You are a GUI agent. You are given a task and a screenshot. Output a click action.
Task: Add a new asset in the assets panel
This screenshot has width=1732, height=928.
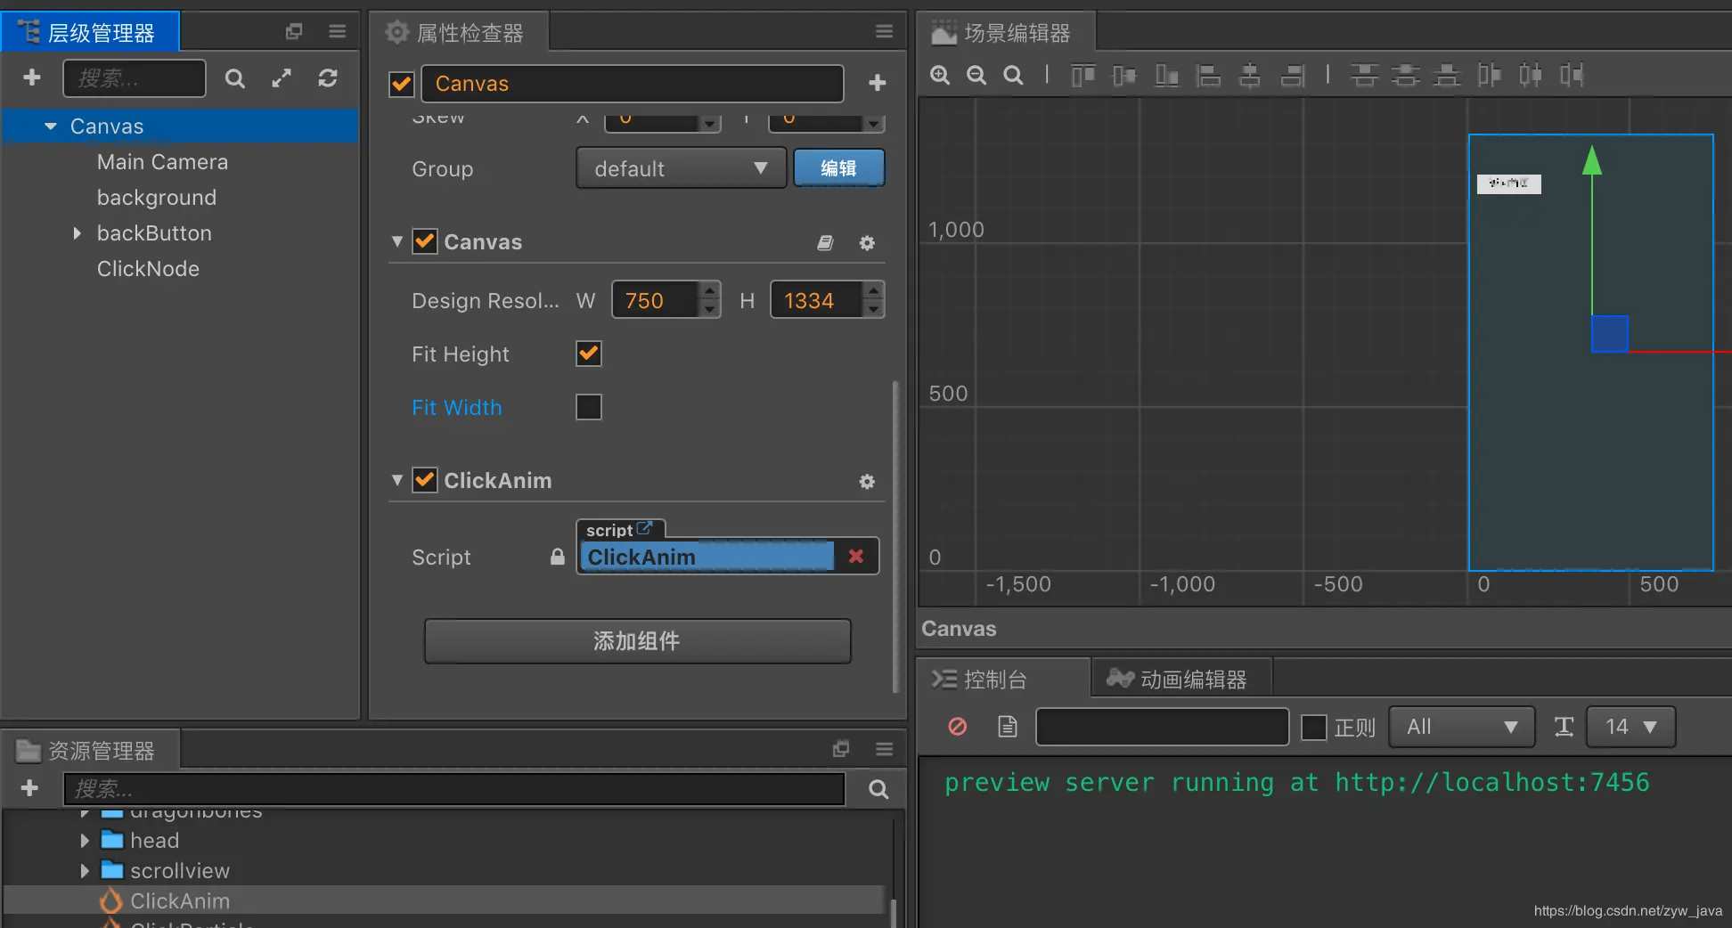click(29, 788)
